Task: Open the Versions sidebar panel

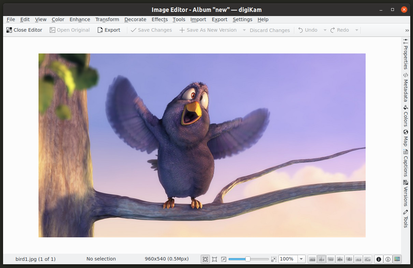Action: click(406, 193)
